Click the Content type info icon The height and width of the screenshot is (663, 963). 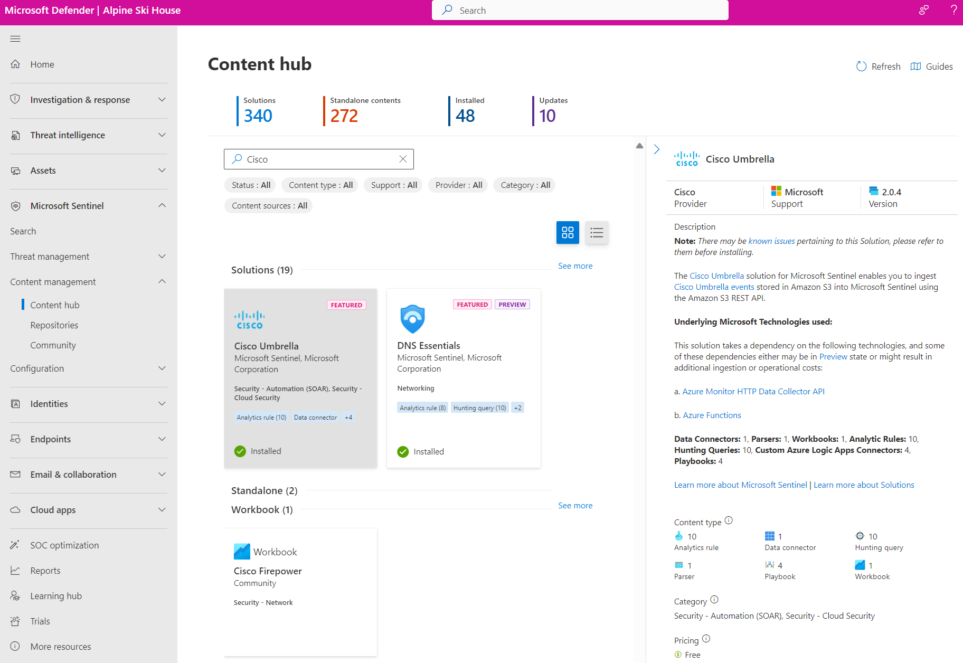pos(729,520)
